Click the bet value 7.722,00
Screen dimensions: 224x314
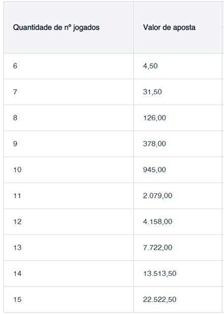click(157, 248)
